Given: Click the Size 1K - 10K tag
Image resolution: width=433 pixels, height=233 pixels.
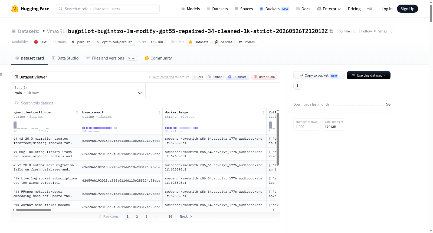Looking at the screenshot, I should tap(157, 42).
